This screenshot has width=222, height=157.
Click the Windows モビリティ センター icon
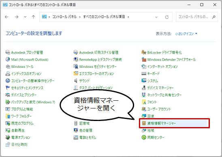[x=76, y=66]
